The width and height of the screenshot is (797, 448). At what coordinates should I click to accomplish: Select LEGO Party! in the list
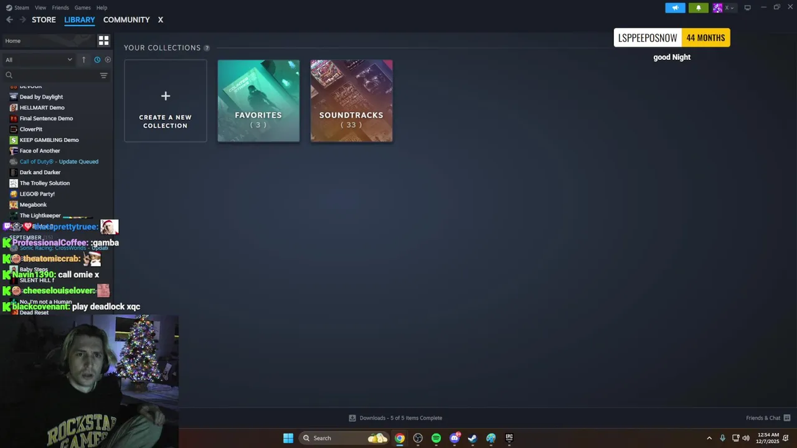[37, 194]
